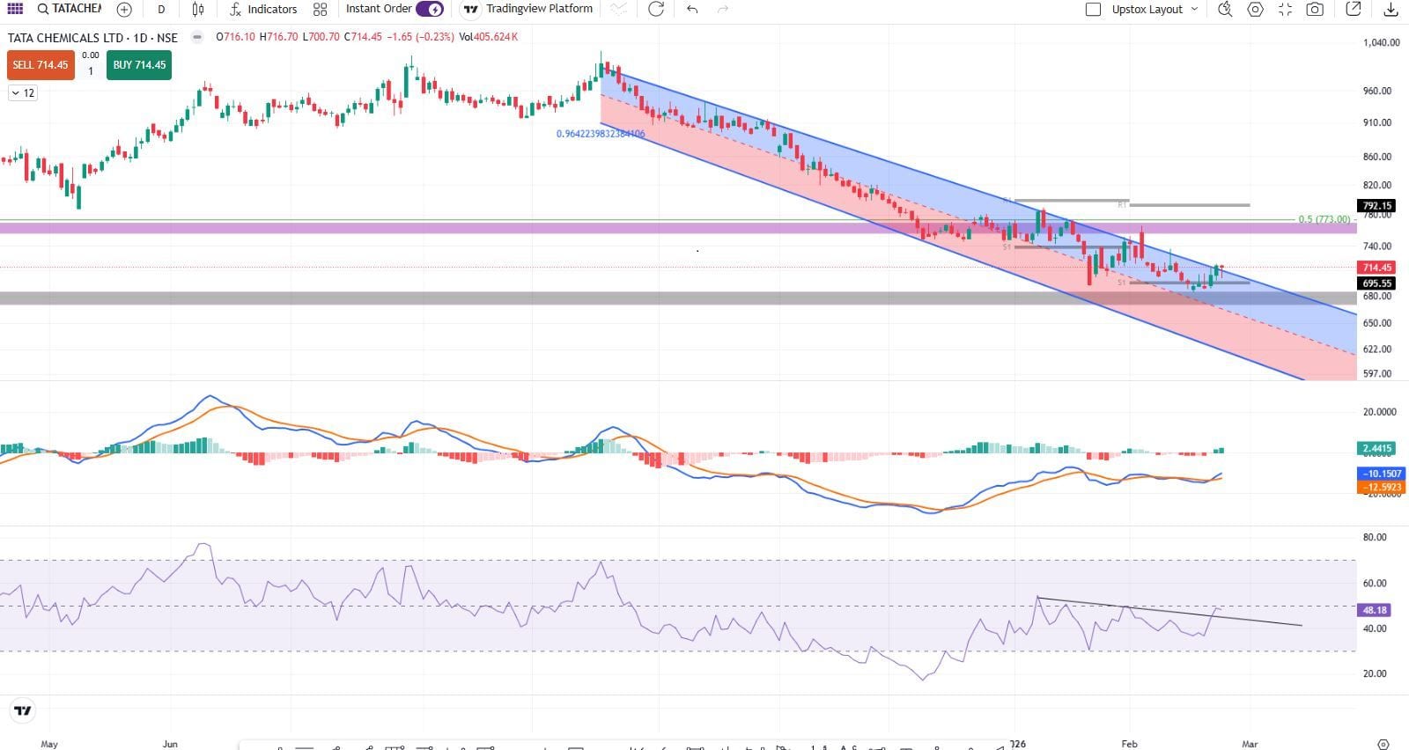The width and height of the screenshot is (1409, 750).
Task: Toggle the Instant Order switch
Action: (430, 9)
